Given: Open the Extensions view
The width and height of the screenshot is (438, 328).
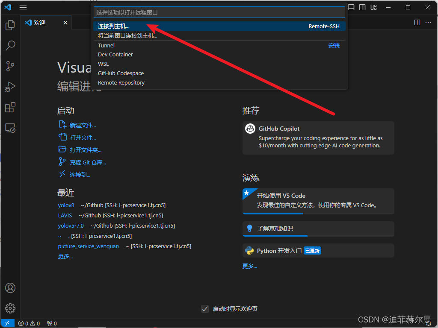Looking at the screenshot, I should coord(10,107).
